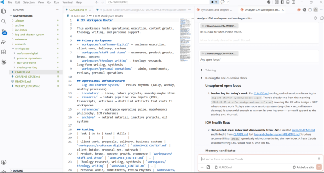This screenshot has width=324, height=173.
Task: Open CURRENT_STATE.md in the explorer
Action: tap(27, 76)
